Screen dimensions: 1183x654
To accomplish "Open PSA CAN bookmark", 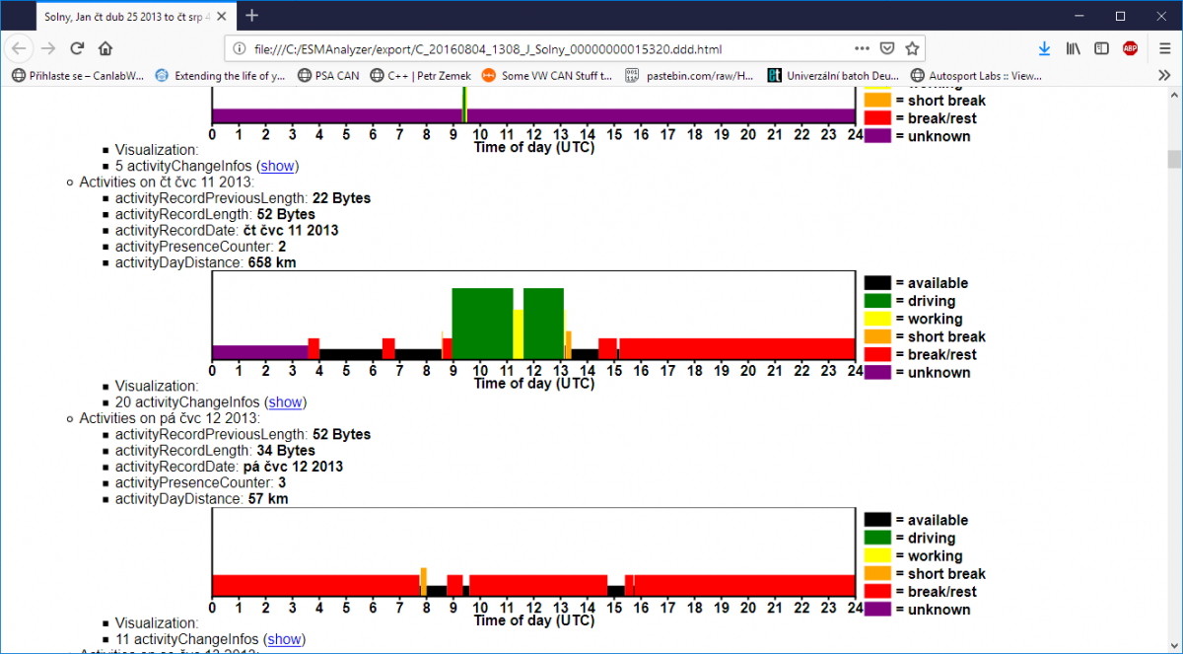I will (328, 75).
